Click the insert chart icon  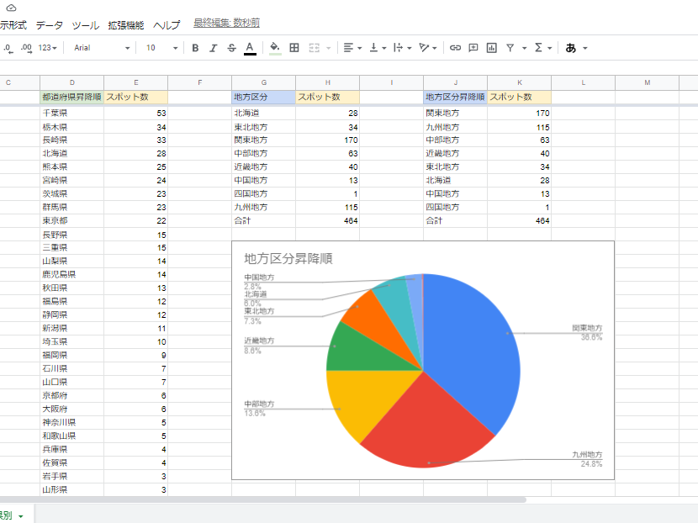coord(491,48)
